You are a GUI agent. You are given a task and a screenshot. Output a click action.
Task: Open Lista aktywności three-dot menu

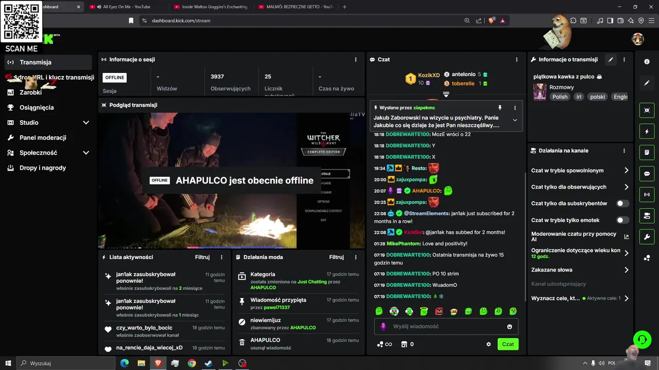[x=222, y=257]
